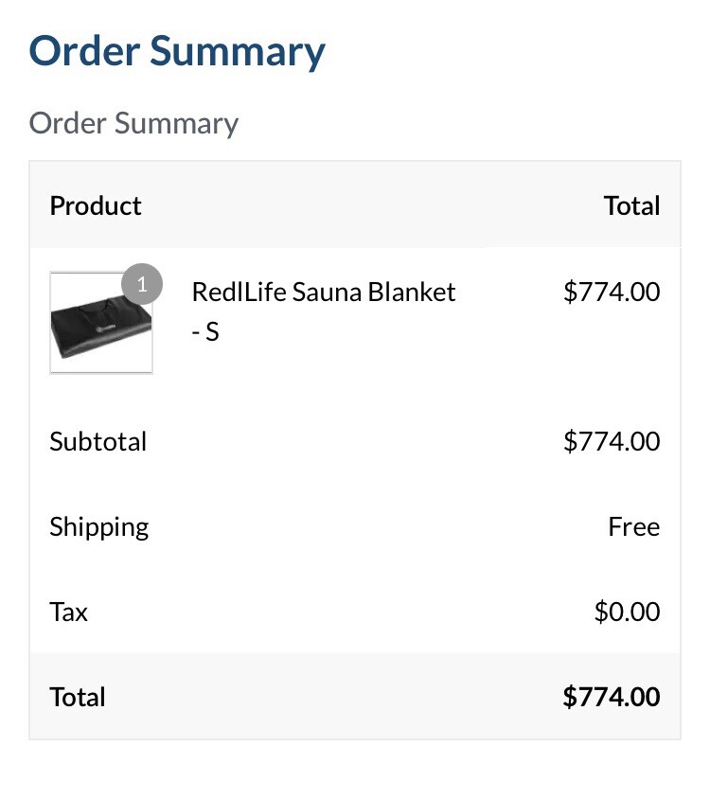Click the Tax label
The height and width of the screenshot is (799, 710).
click(x=68, y=612)
